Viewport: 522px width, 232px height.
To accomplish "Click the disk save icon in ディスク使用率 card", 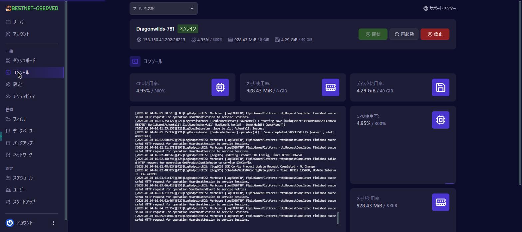I will tap(440, 87).
